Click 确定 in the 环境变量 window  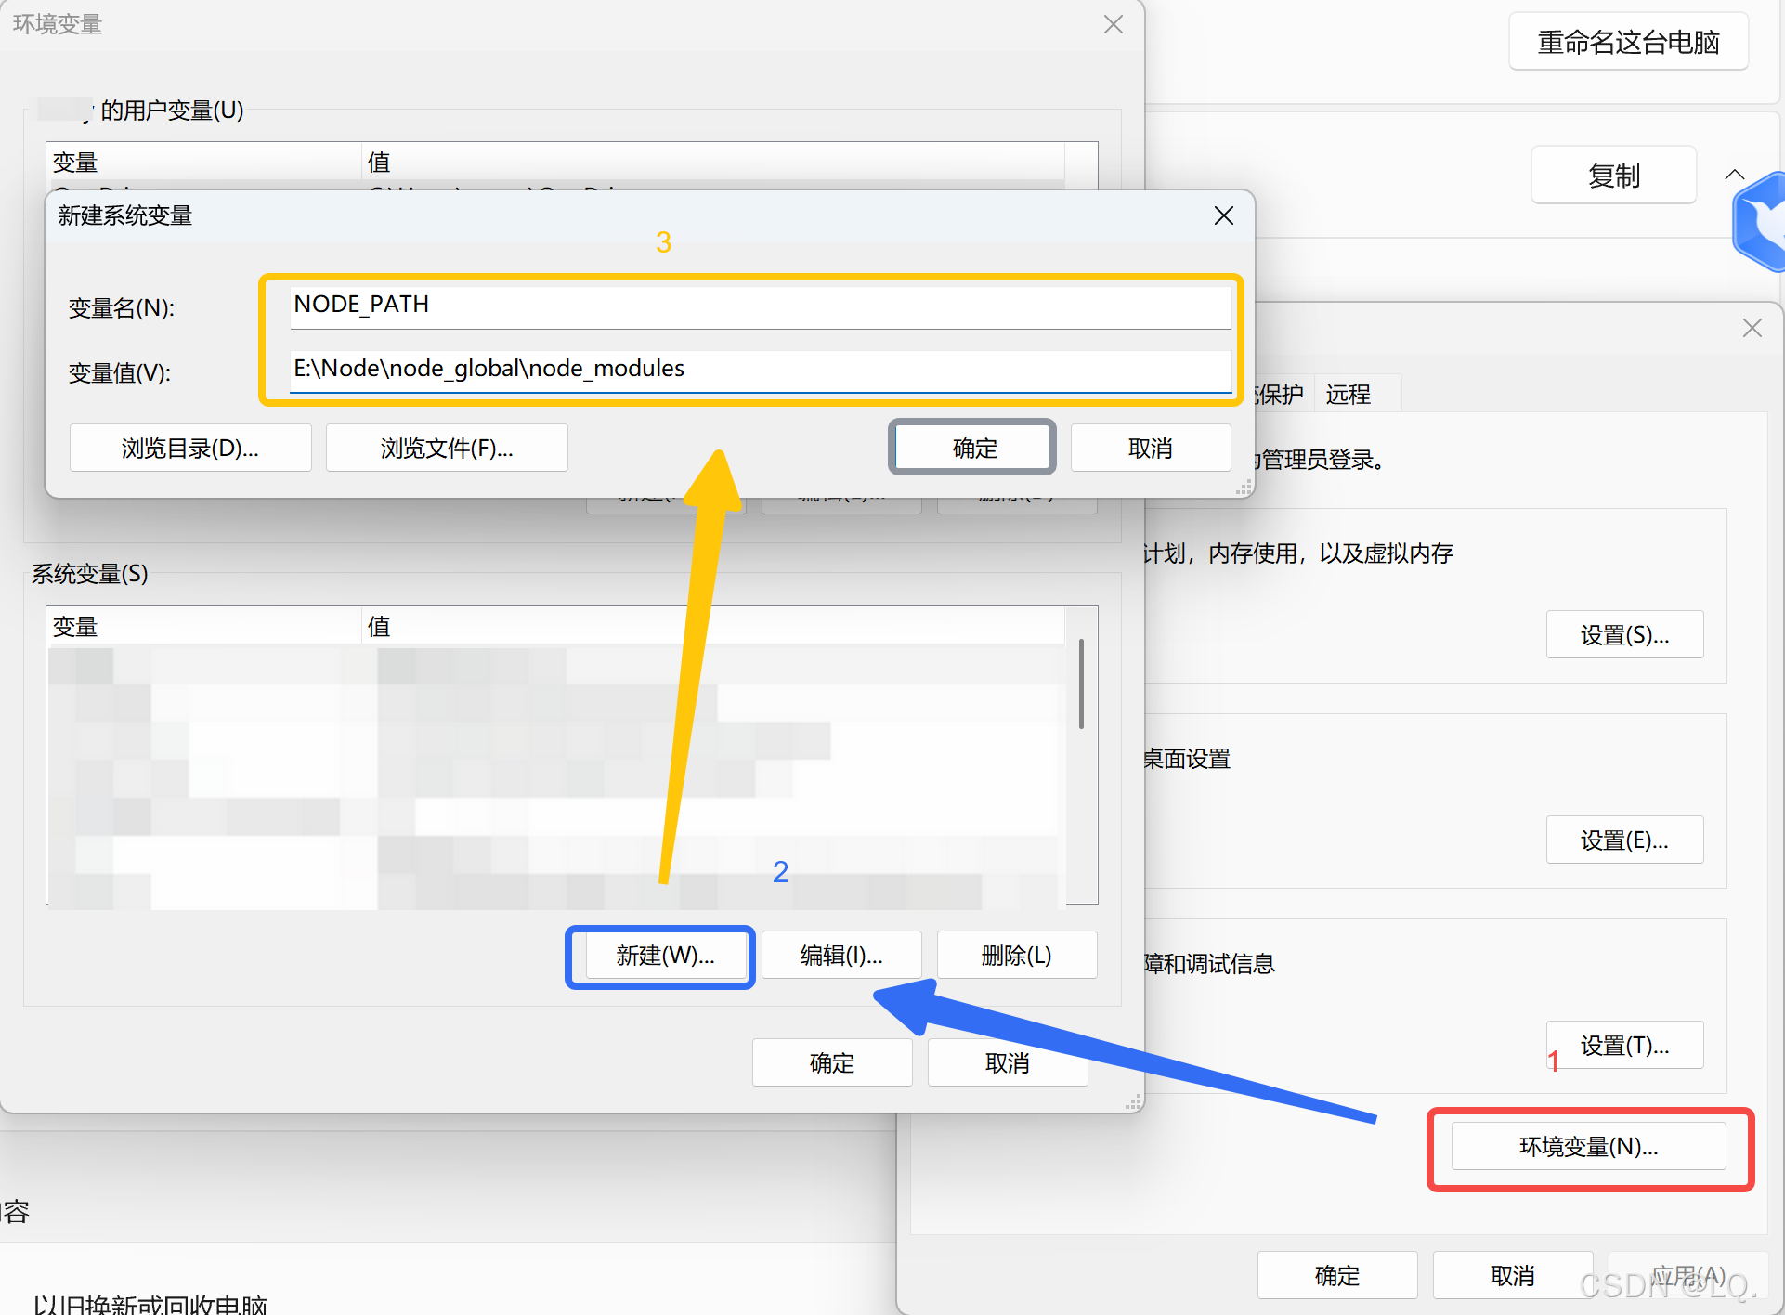pos(832,1062)
